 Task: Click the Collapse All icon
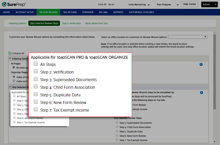[10, 53]
